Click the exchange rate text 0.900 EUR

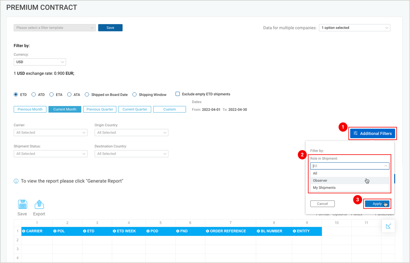click(64, 73)
